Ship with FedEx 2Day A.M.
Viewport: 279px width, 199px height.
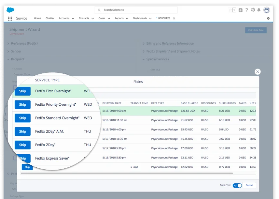coord(22,131)
